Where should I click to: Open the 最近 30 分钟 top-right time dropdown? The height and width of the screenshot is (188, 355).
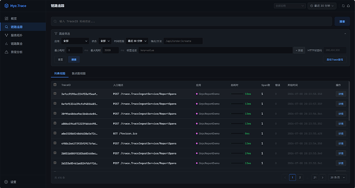coord(322,6)
